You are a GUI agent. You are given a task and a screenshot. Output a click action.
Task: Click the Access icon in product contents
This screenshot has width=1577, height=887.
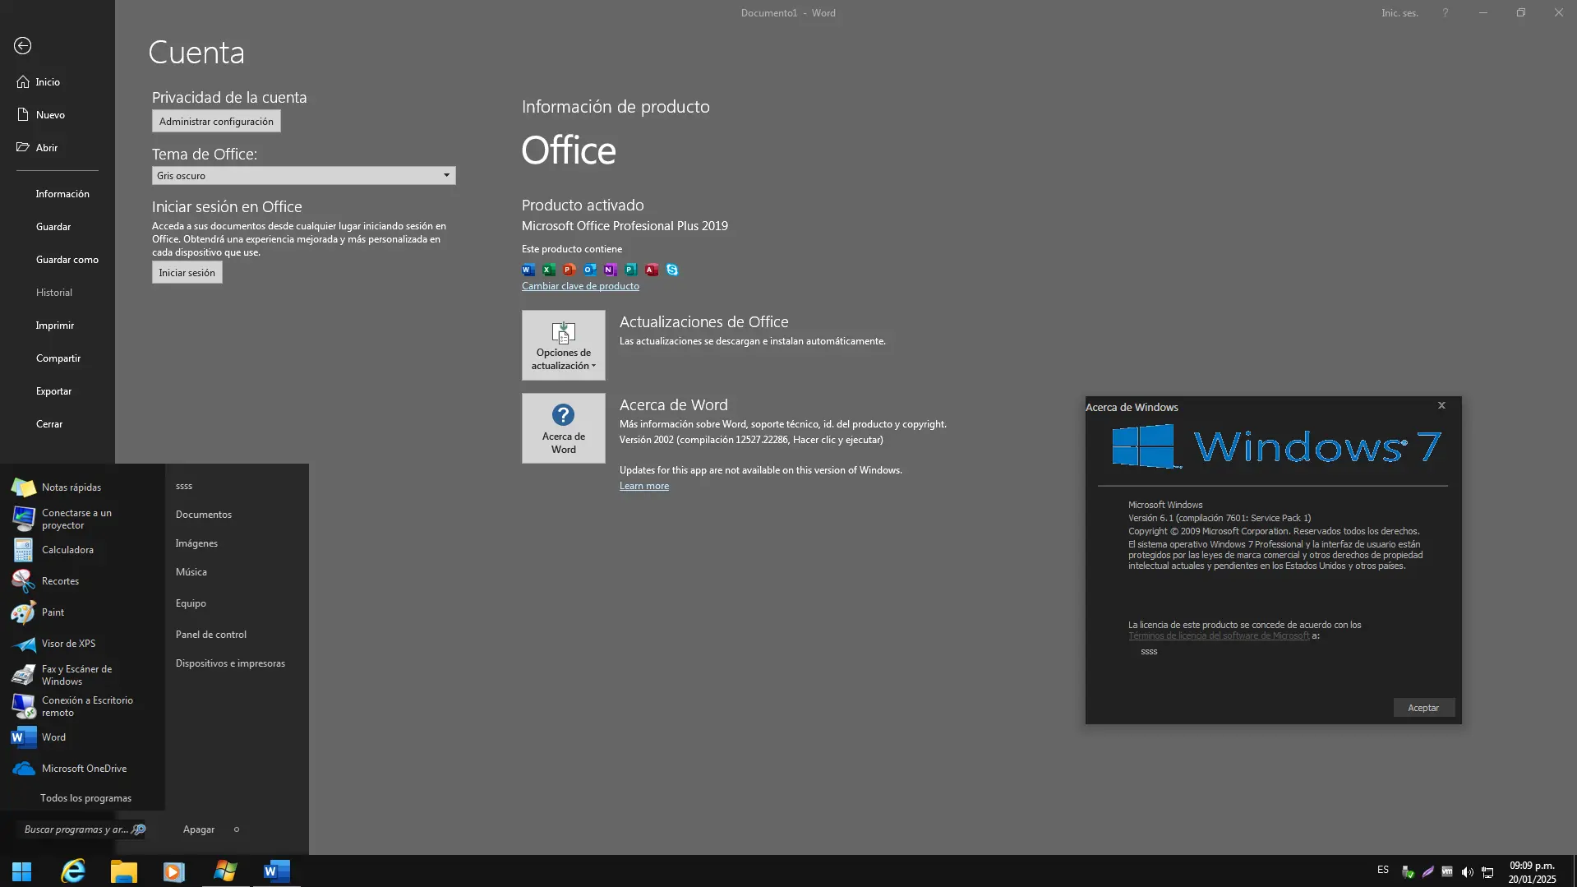click(652, 270)
